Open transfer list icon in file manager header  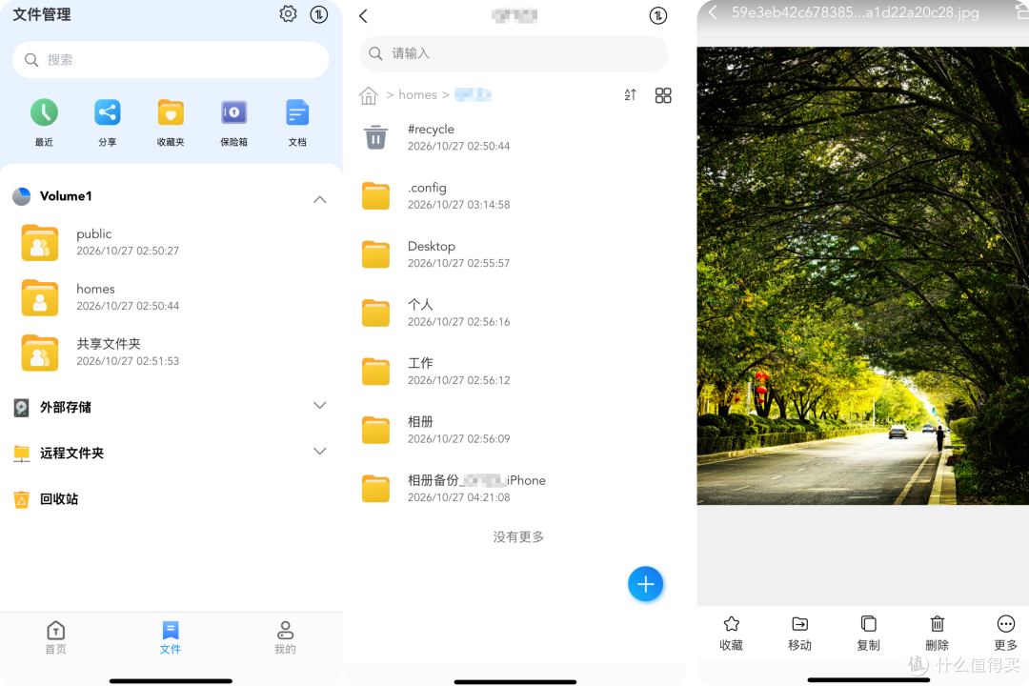[319, 14]
